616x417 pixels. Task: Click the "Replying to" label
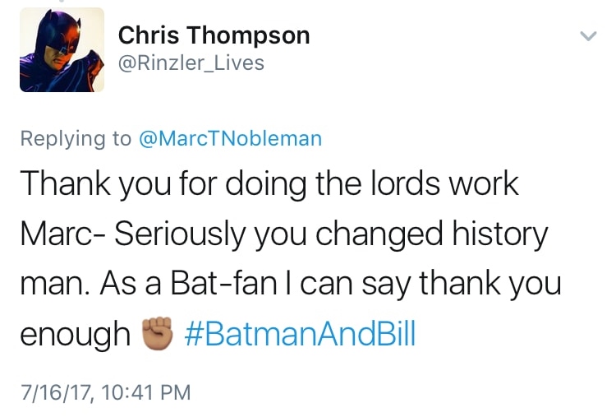(76, 138)
